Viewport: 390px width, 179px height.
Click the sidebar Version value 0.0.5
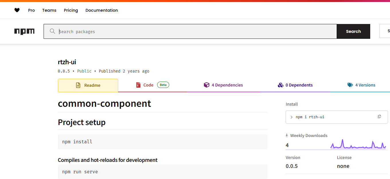(292, 166)
